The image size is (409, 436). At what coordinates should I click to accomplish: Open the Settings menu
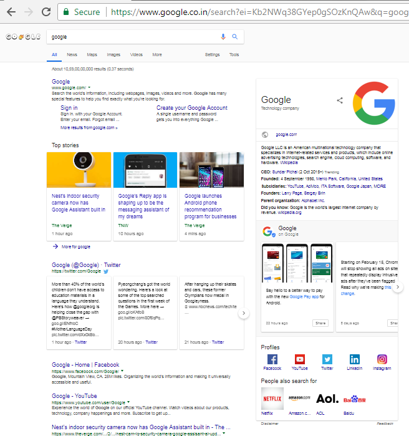pyautogui.click(x=212, y=54)
